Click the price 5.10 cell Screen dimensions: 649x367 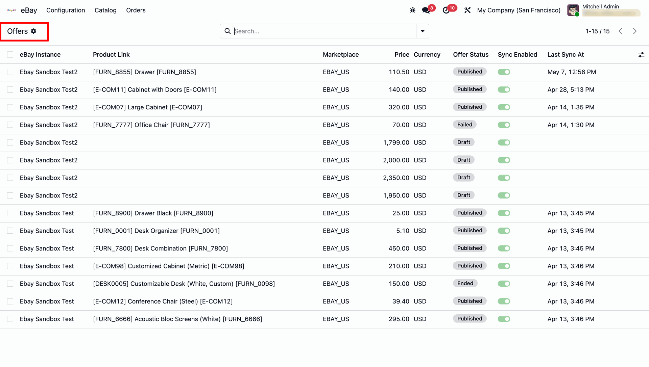click(x=403, y=231)
